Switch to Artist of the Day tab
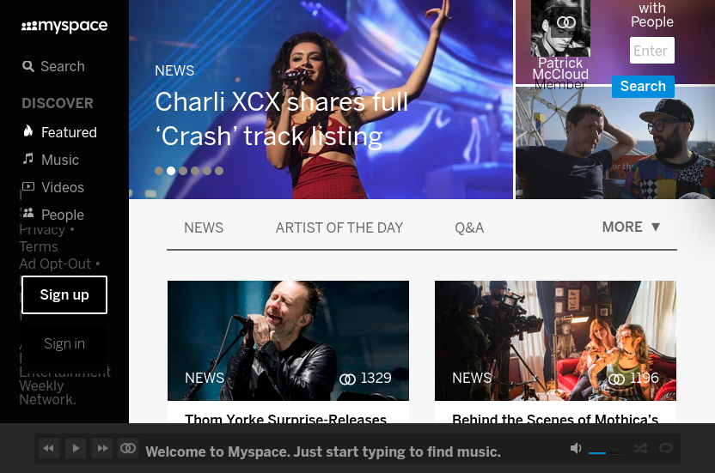 (x=339, y=227)
